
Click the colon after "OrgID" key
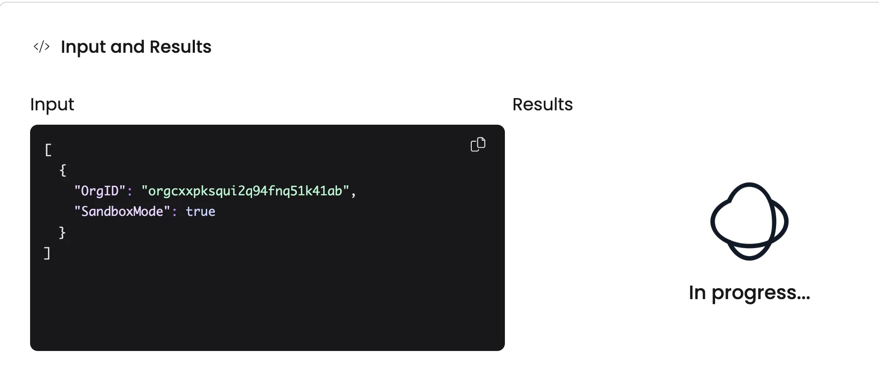pos(129,191)
